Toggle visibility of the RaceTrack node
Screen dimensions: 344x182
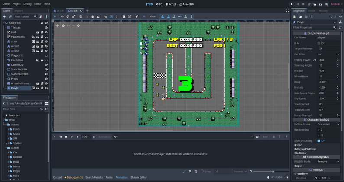46,23
